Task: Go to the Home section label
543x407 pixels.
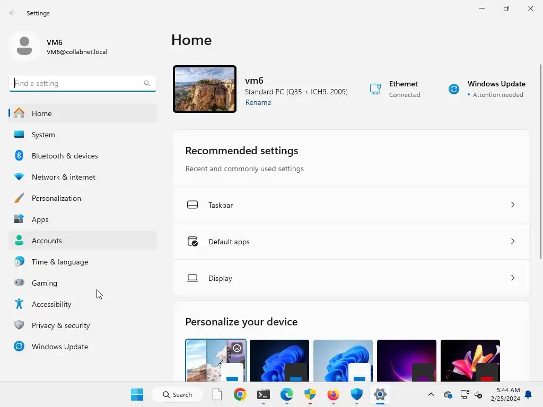Action: (41, 113)
